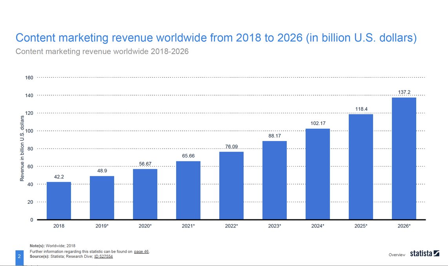Click the y-axis label Revenue in billion

(22, 148)
